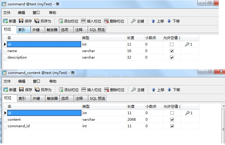Image resolution: width=225 pixels, height=145 pixels.
Task: Move field down (下移) in the command window
Action: coord(174,21)
